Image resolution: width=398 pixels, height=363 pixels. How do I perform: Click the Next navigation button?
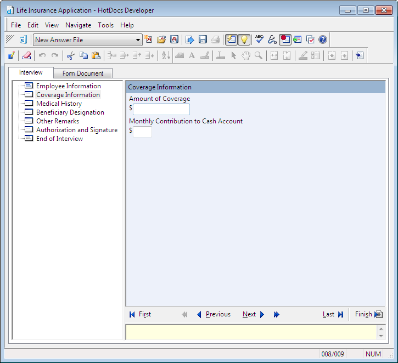pyautogui.click(x=253, y=314)
